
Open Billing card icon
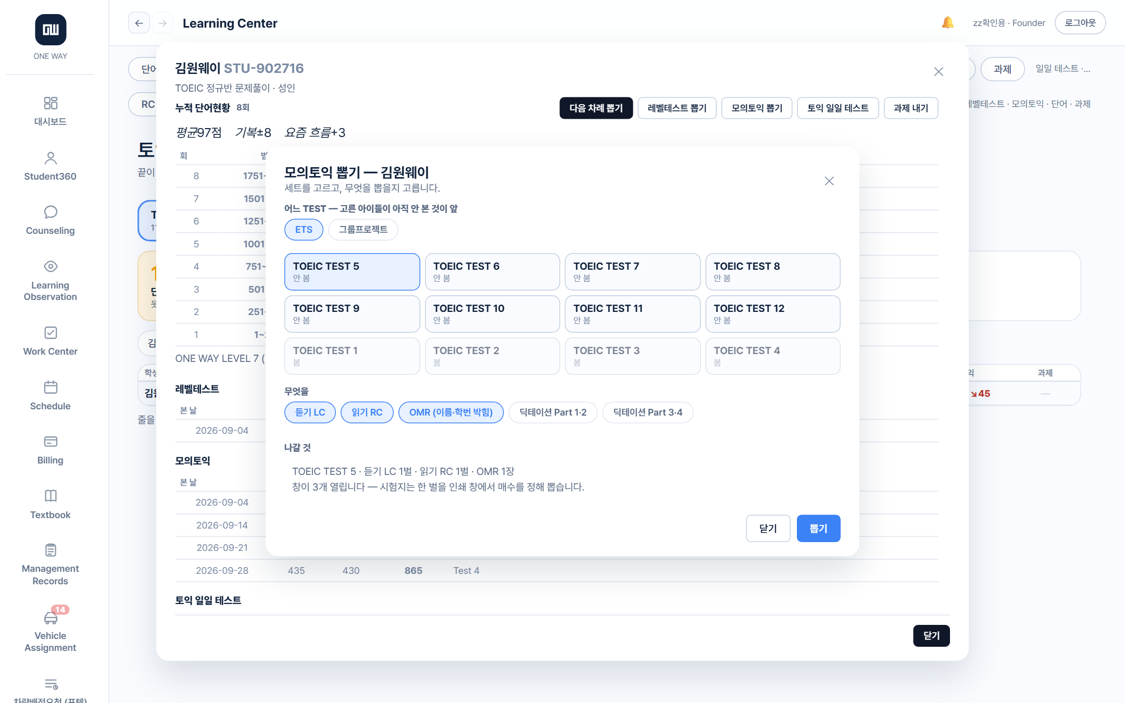pyautogui.click(x=51, y=442)
